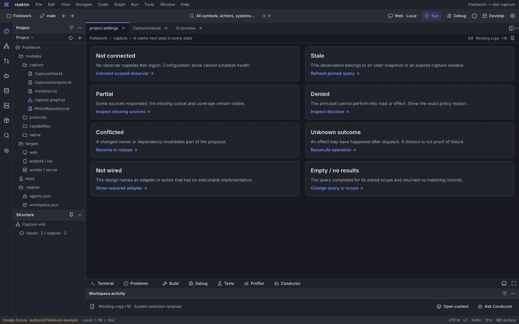Image resolution: width=519 pixels, height=324 pixels.
Task: Open the Problems tab
Action: pos(136,283)
